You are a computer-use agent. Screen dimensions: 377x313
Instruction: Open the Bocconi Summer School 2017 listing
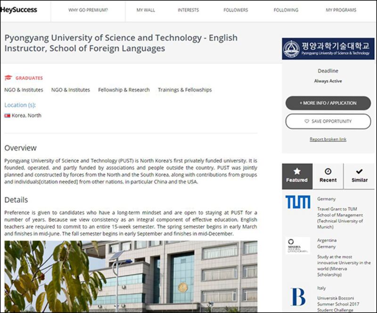click(x=338, y=304)
